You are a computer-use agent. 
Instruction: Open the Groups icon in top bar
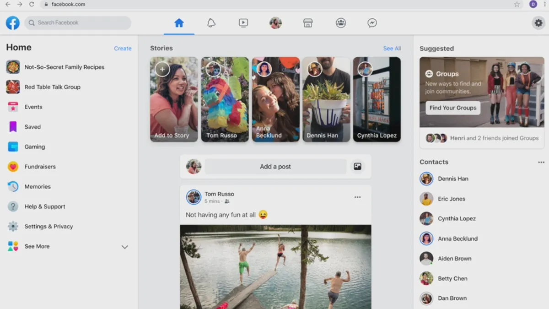point(341,23)
